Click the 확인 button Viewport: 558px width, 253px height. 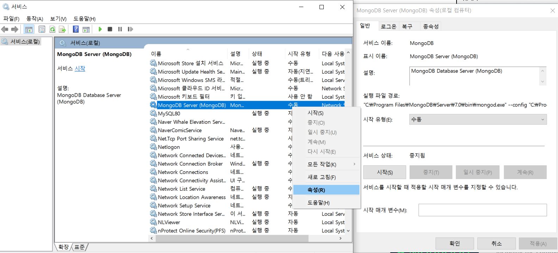coord(455,243)
